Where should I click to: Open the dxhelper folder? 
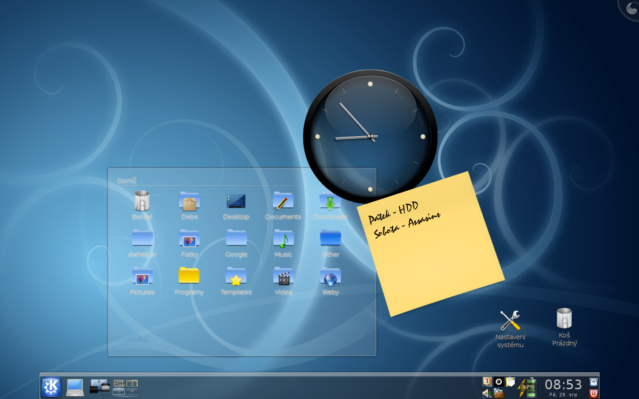(142, 243)
